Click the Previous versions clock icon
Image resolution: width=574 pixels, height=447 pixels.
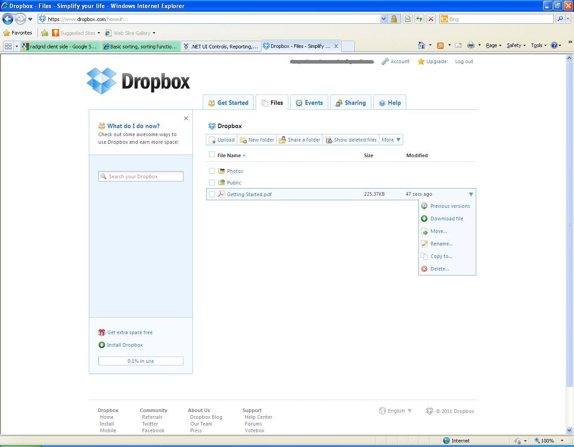click(424, 206)
